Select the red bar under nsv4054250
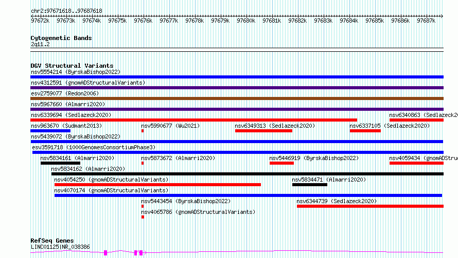This screenshot has height=258, width=458. point(157,185)
